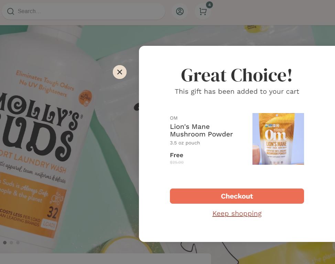
Task: Click the Free price label
Action: click(x=176, y=155)
